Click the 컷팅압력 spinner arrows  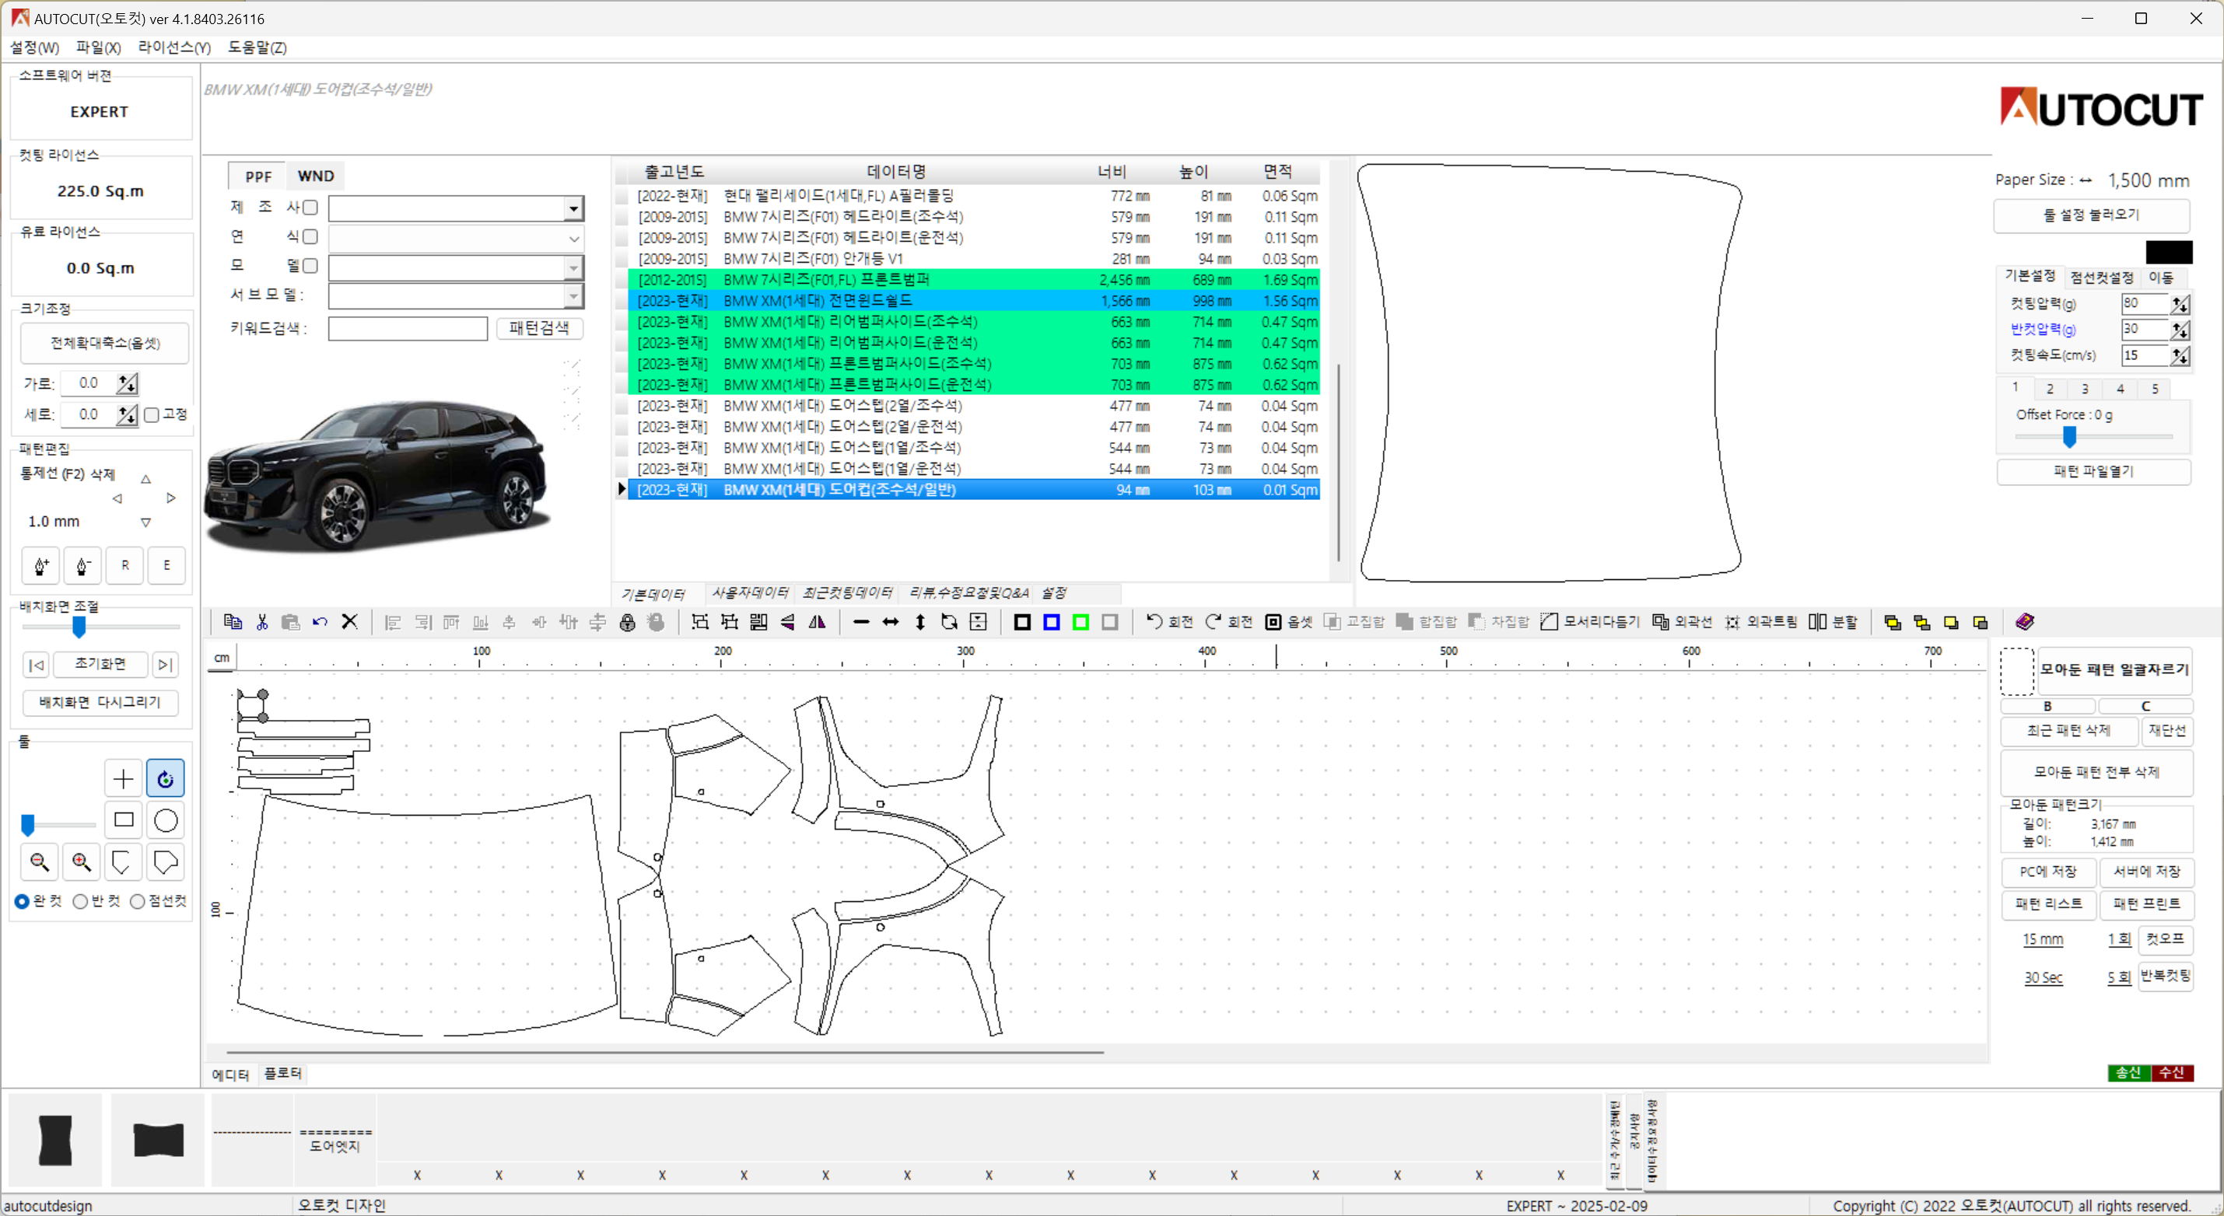click(x=2180, y=304)
